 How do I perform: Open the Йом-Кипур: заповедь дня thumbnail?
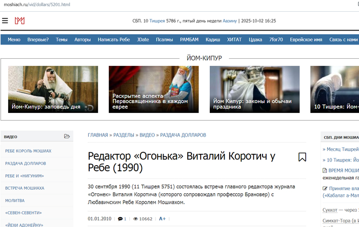(x=47, y=89)
